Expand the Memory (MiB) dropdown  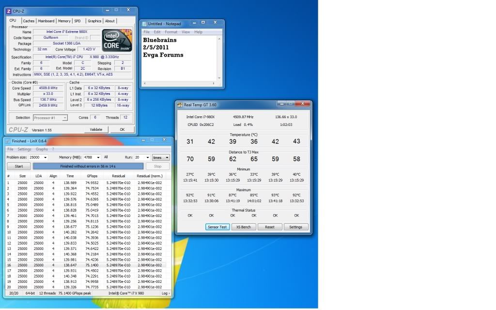point(98,157)
